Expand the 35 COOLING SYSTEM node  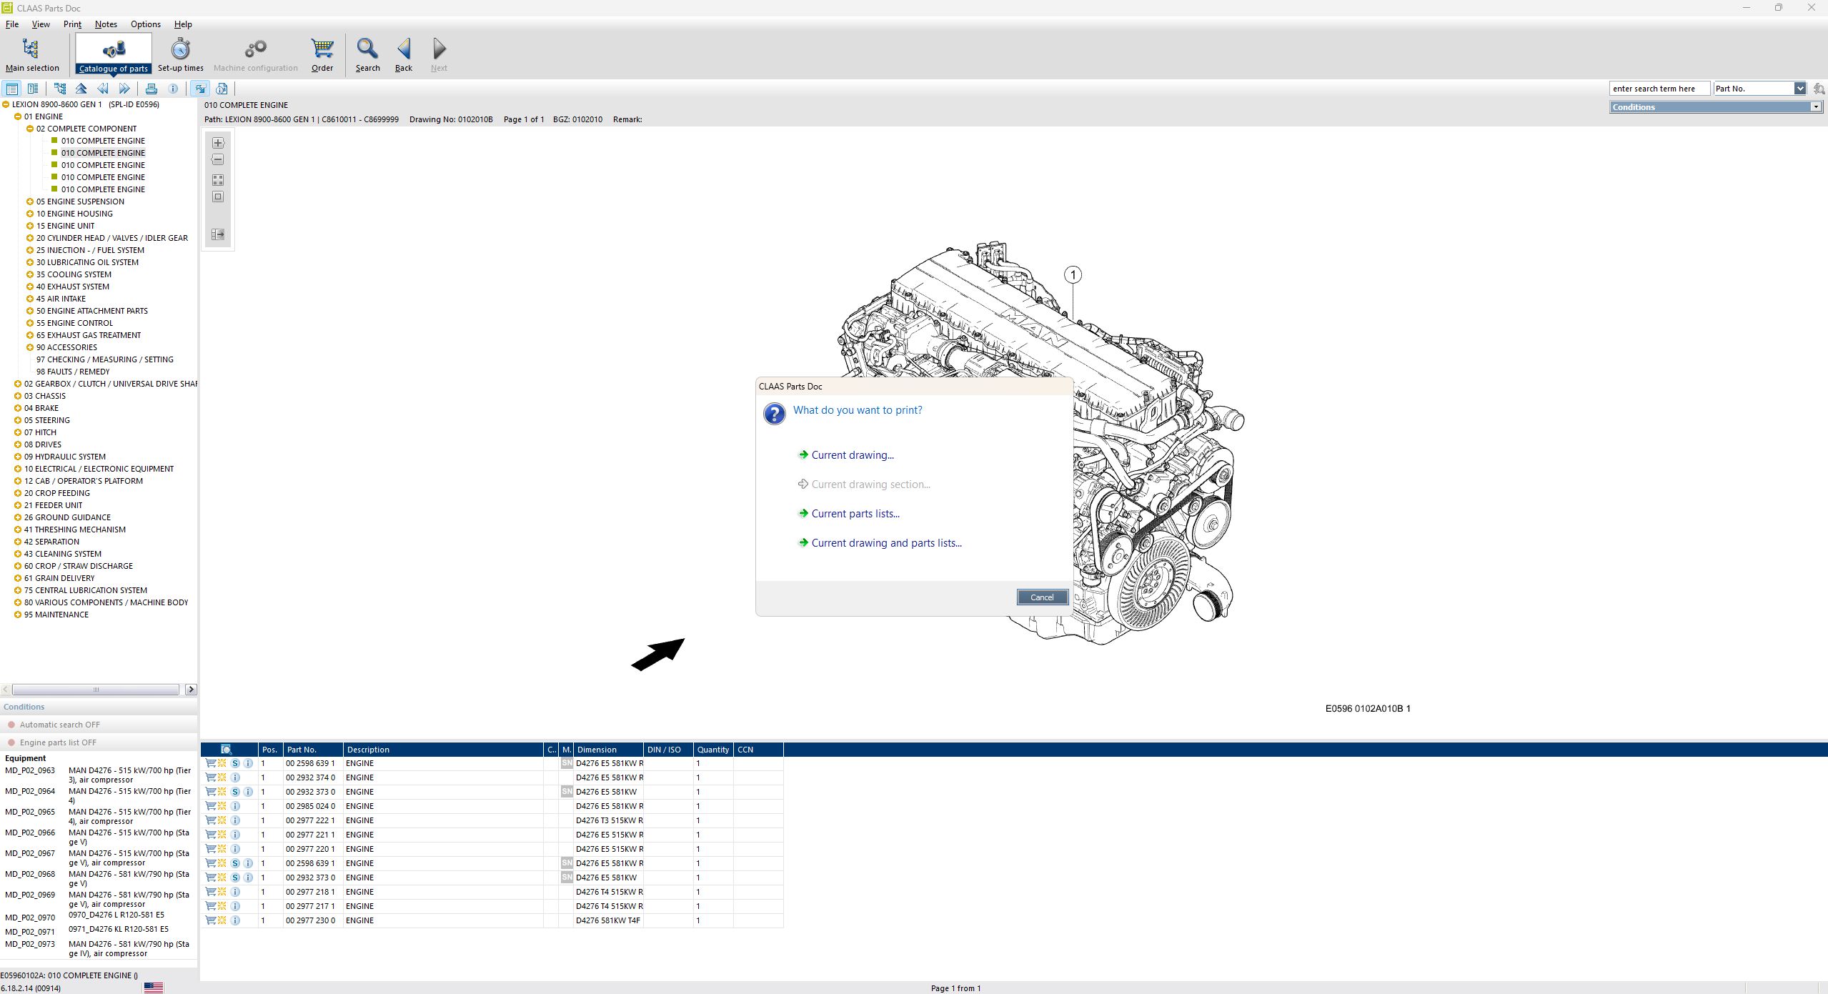click(30, 274)
